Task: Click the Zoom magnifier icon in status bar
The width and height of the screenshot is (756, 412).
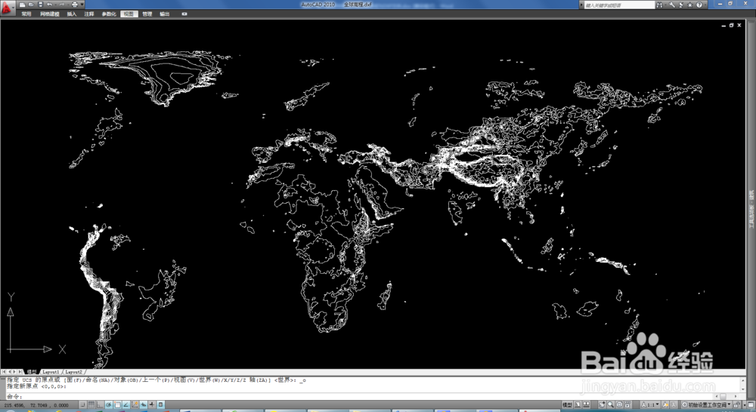Action: pos(610,405)
